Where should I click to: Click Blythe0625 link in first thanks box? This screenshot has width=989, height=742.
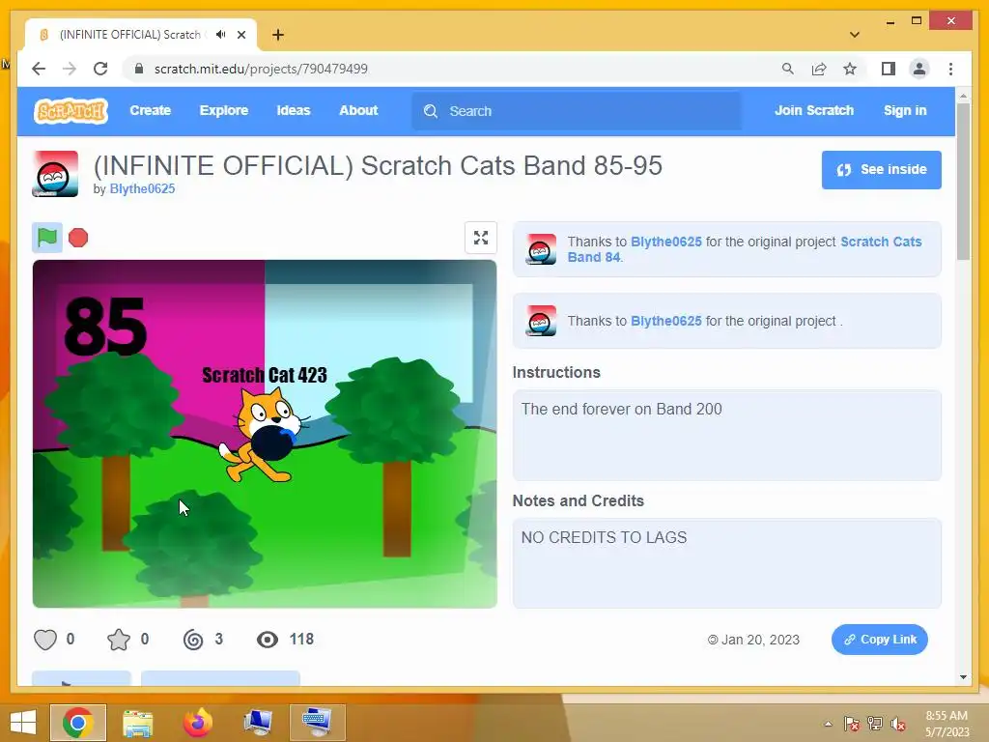[666, 242]
